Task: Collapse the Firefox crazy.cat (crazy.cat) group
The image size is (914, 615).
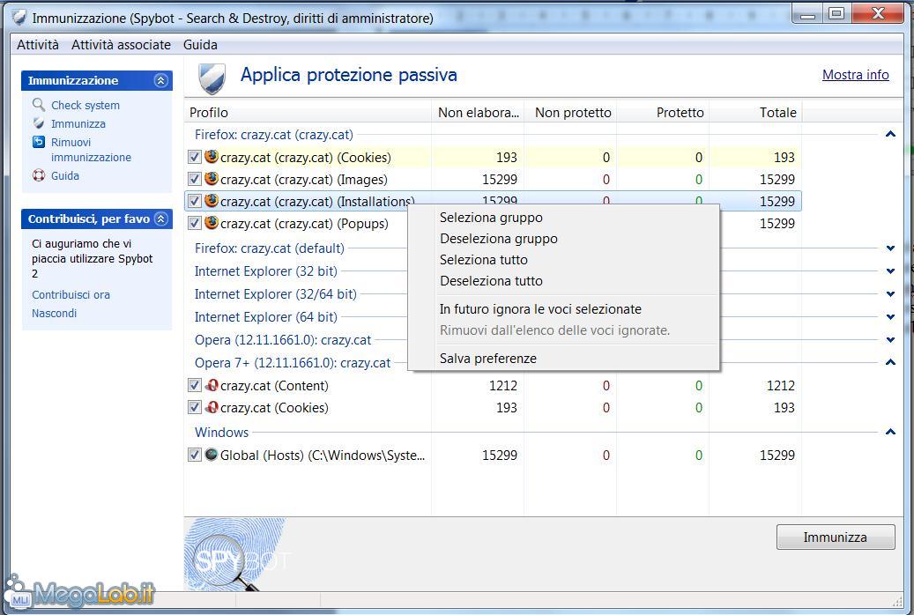Action: (x=890, y=134)
